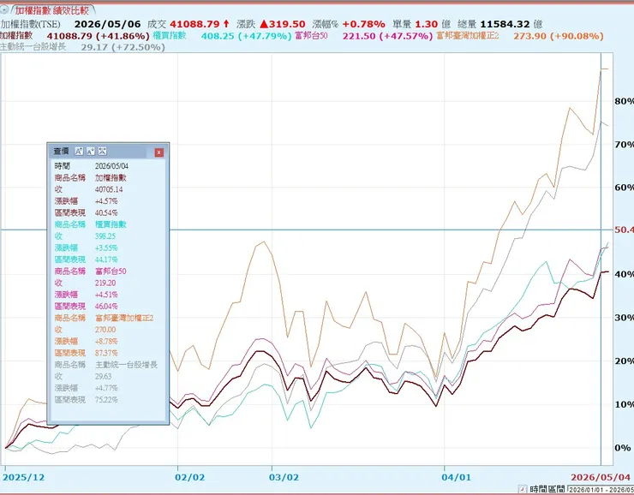Click the 04/01 date marker on time axis
This screenshot has width=634, height=495.
[x=457, y=477]
